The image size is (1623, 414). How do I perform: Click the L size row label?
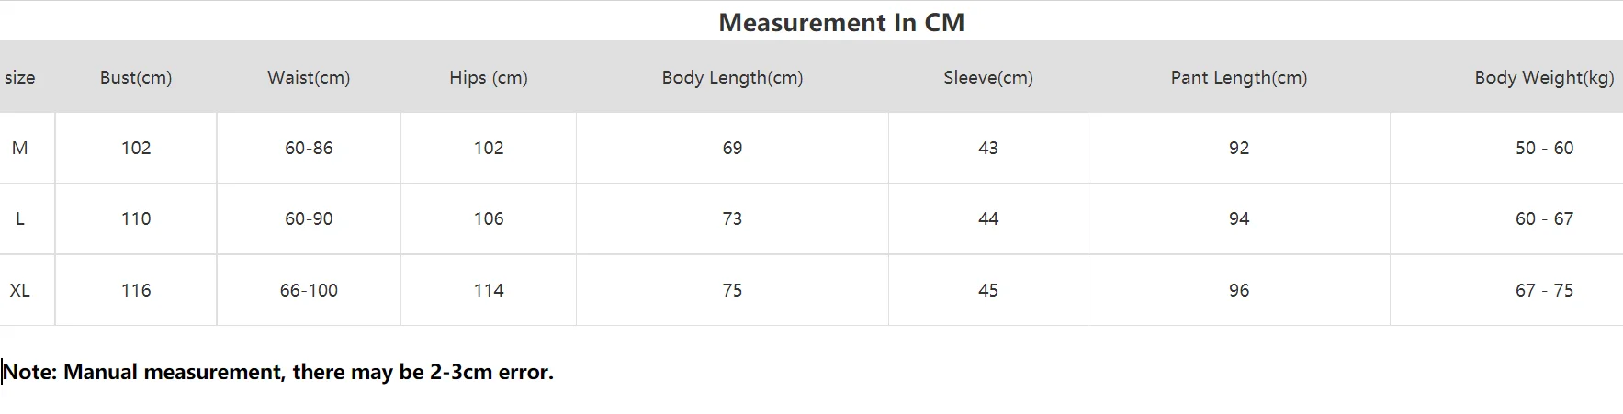[20, 218]
